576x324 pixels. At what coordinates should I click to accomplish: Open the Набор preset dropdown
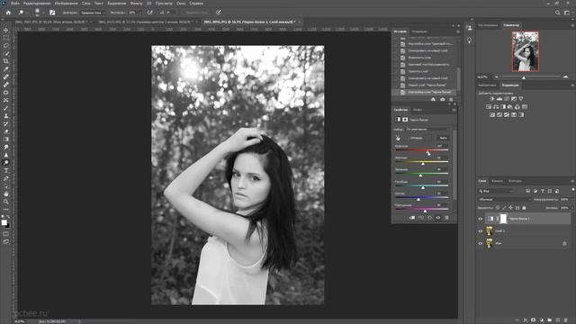click(x=428, y=130)
